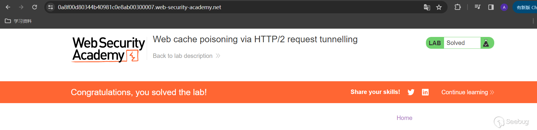Click the Google Translate page icon
The width and height of the screenshot is (537, 130).
click(x=427, y=7)
